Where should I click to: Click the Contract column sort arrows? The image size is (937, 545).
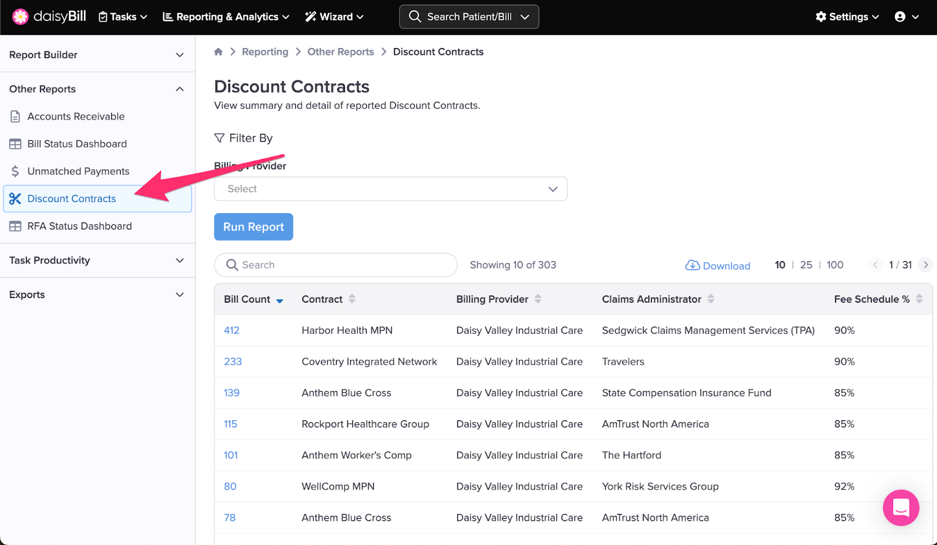point(352,299)
